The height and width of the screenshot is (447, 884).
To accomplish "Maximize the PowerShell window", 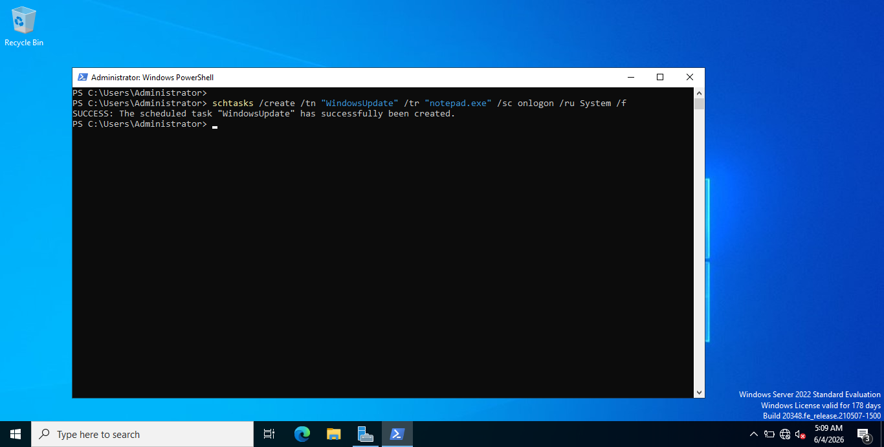I will [x=660, y=78].
